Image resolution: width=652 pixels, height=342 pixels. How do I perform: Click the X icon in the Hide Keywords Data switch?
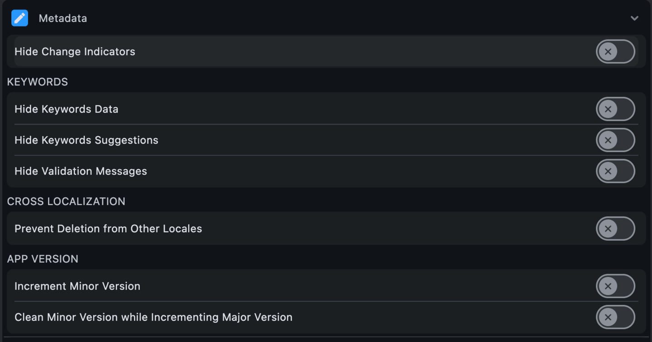coord(608,109)
